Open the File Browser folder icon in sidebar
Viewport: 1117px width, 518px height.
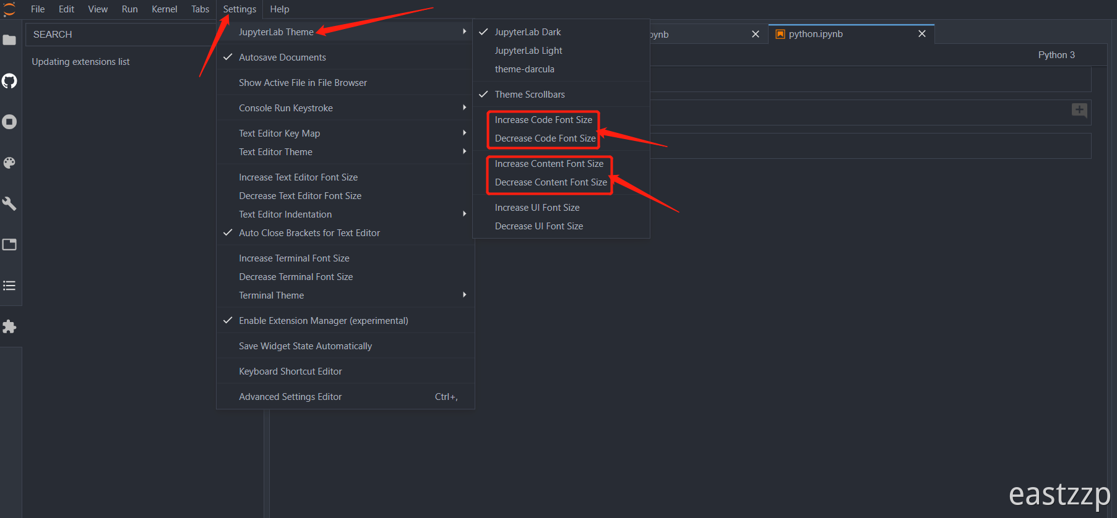[9, 40]
